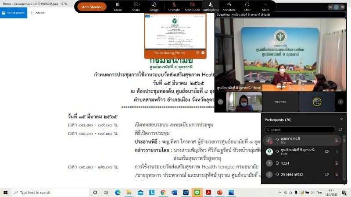
Task: Select participant row '25146416942'
Action: 302,174
